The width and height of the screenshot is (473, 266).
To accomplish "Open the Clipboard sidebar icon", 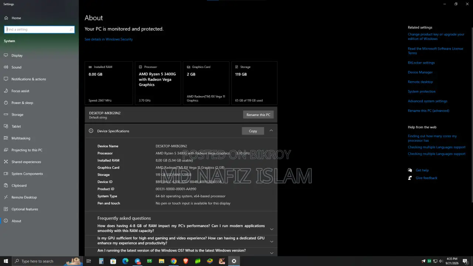I will coord(6,185).
